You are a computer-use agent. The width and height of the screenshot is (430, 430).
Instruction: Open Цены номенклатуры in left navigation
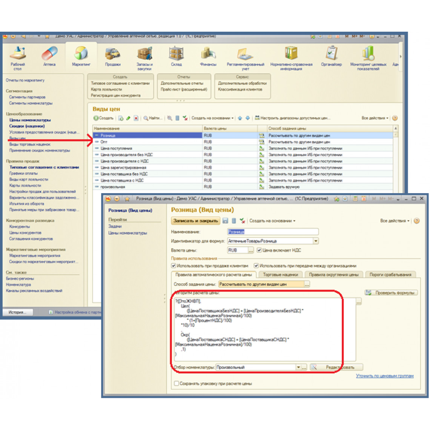(30, 120)
